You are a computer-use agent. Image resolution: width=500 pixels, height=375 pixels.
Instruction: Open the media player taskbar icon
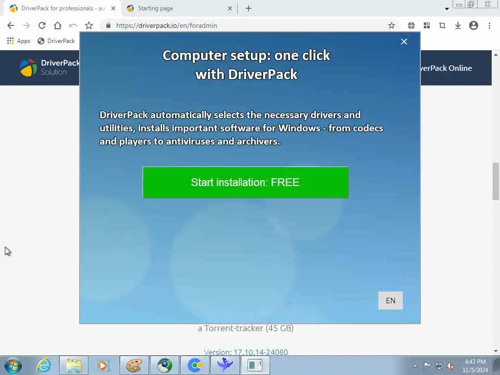point(103,365)
